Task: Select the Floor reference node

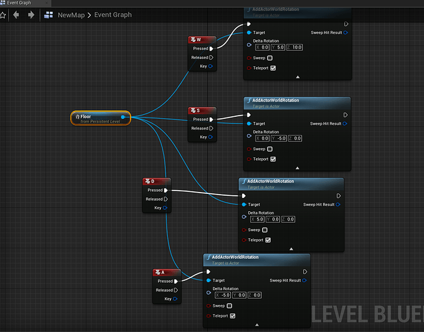Action: click(101, 118)
